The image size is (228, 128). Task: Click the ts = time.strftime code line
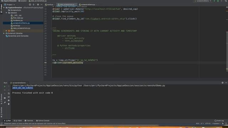click(x=75, y=60)
